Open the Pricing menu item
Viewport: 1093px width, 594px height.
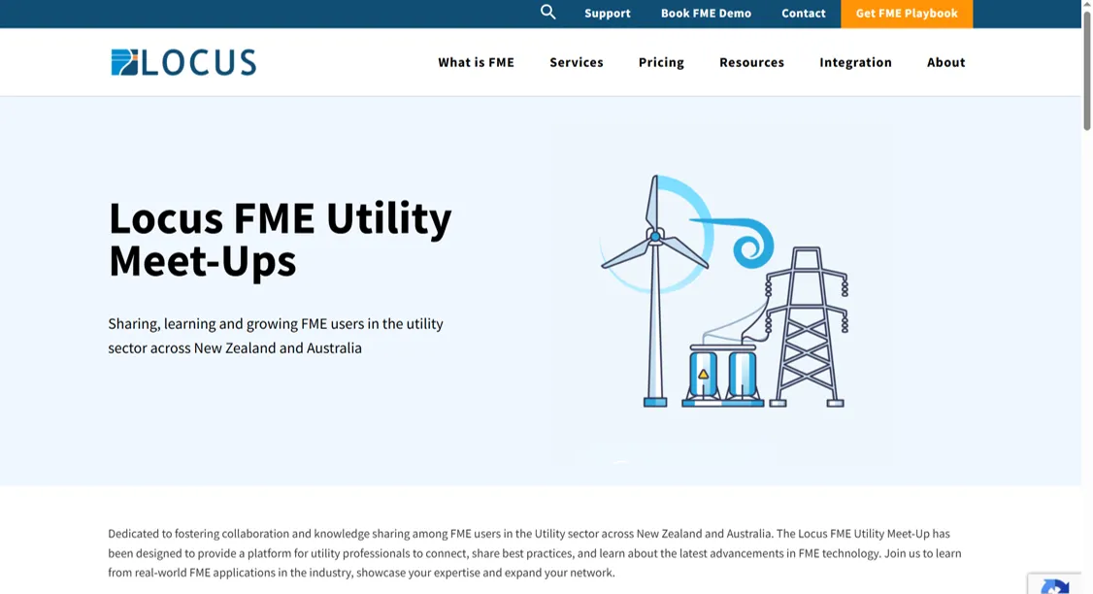point(661,62)
